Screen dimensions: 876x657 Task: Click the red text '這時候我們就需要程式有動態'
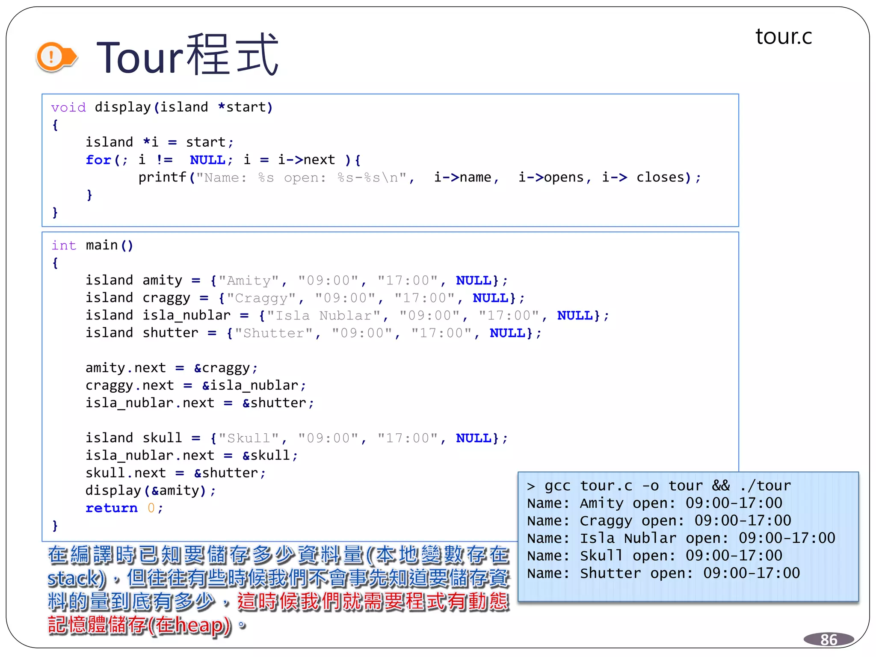(x=373, y=602)
